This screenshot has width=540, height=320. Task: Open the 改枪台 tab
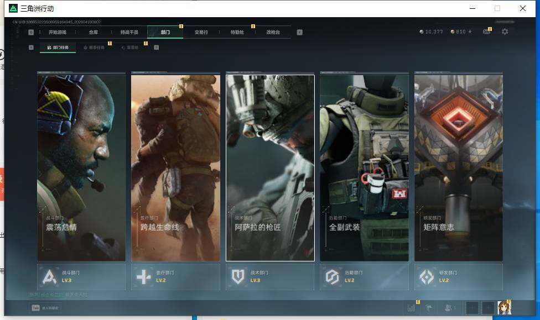point(273,32)
